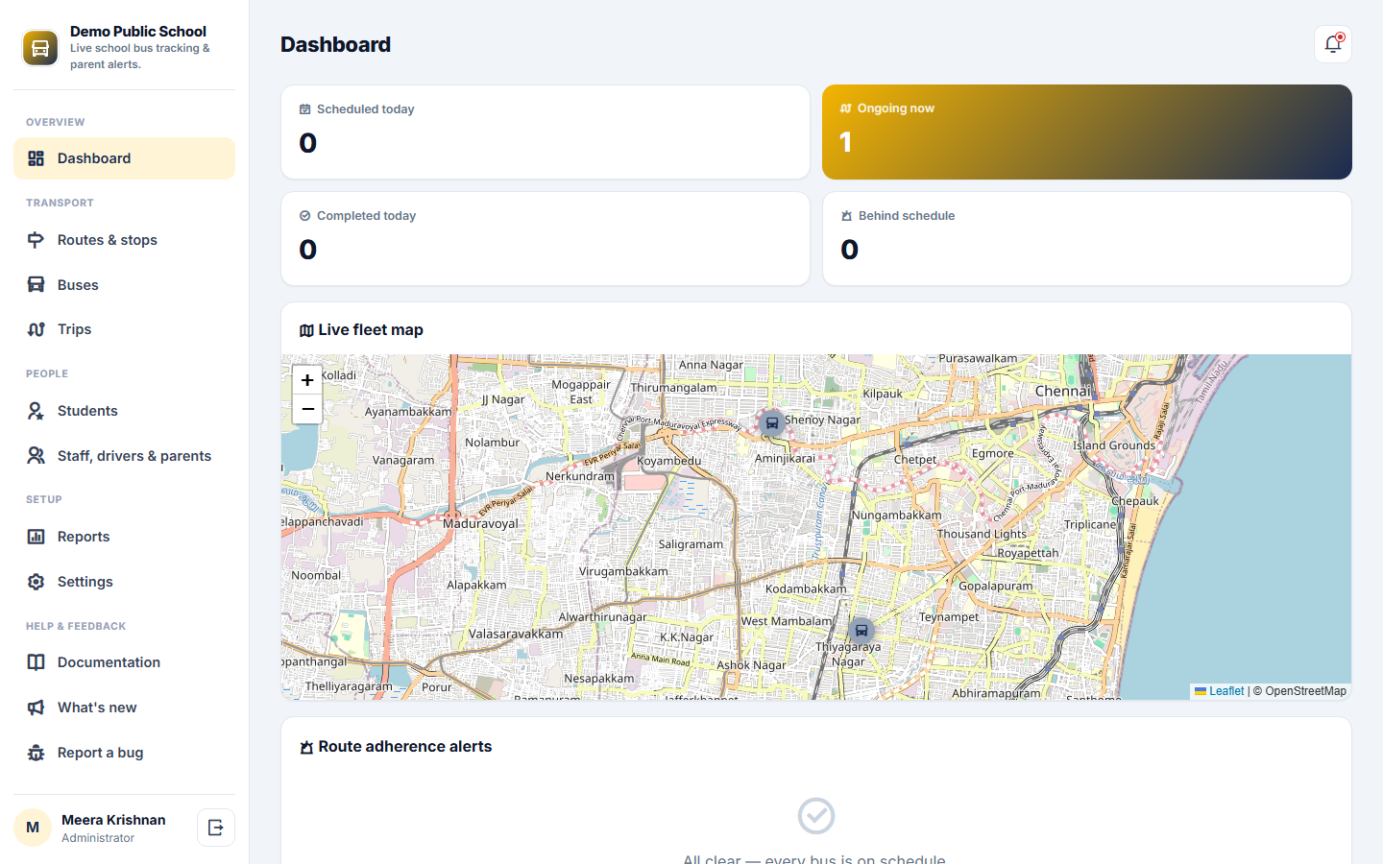This screenshot has height=864, width=1383.
Task: Navigate to Trips
Action: point(124,329)
